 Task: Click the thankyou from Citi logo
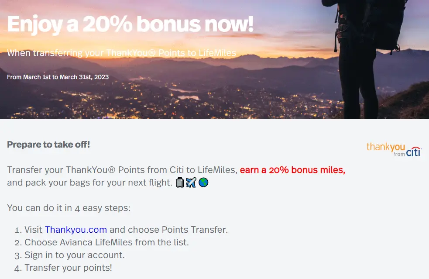pos(394,149)
